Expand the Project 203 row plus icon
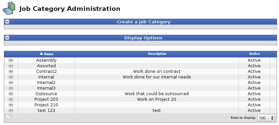The image size is (279, 125). [11, 99]
